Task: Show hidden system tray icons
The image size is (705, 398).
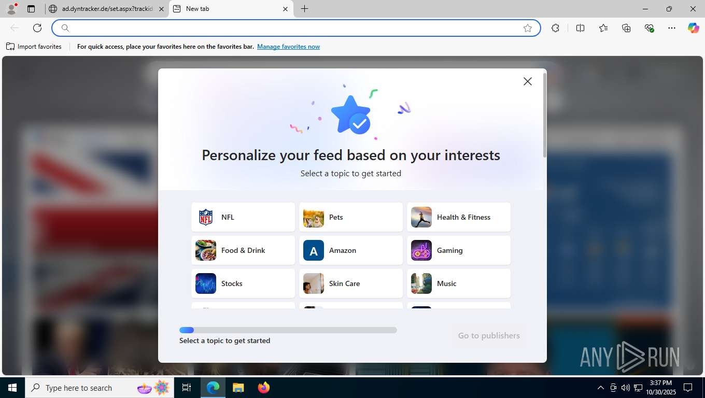Action: [601, 388]
